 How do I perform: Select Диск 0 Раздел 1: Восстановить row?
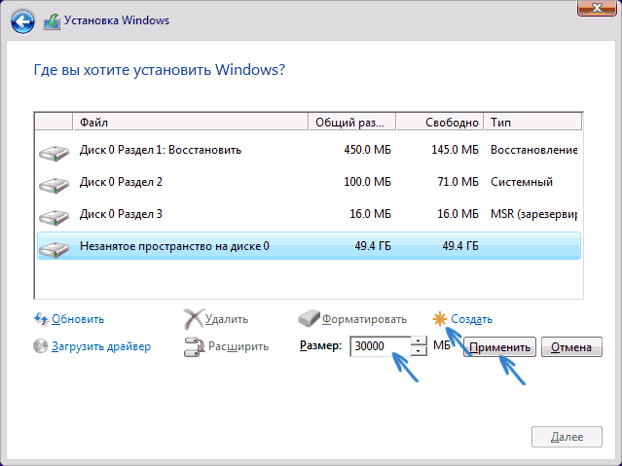309,150
